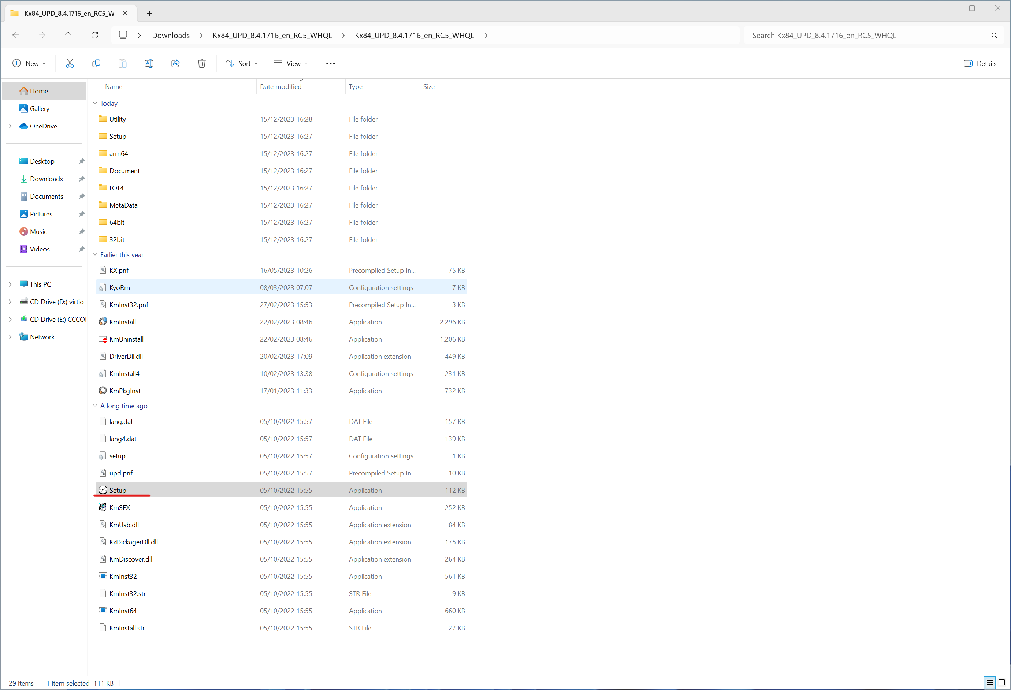Go to Home in navigation pane
The height and width of the screenshot is (690, 1011).
coord(44,91)
